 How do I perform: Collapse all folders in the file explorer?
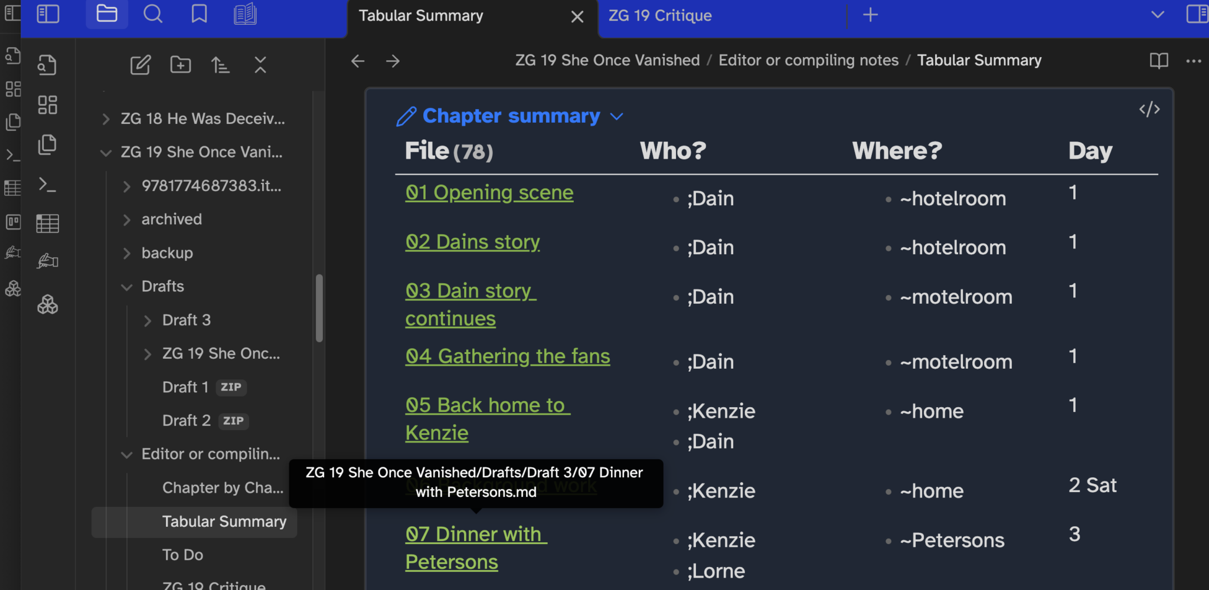click(260, 65)
